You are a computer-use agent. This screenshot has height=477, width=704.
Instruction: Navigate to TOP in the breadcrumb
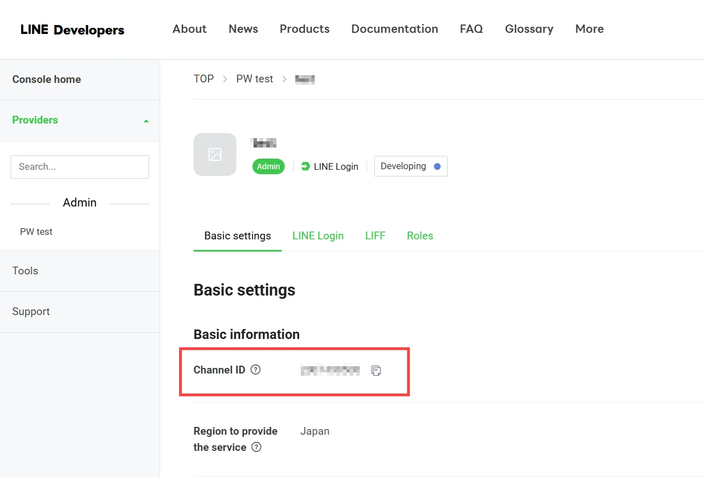pyautogui.click(x=204, y=79)
